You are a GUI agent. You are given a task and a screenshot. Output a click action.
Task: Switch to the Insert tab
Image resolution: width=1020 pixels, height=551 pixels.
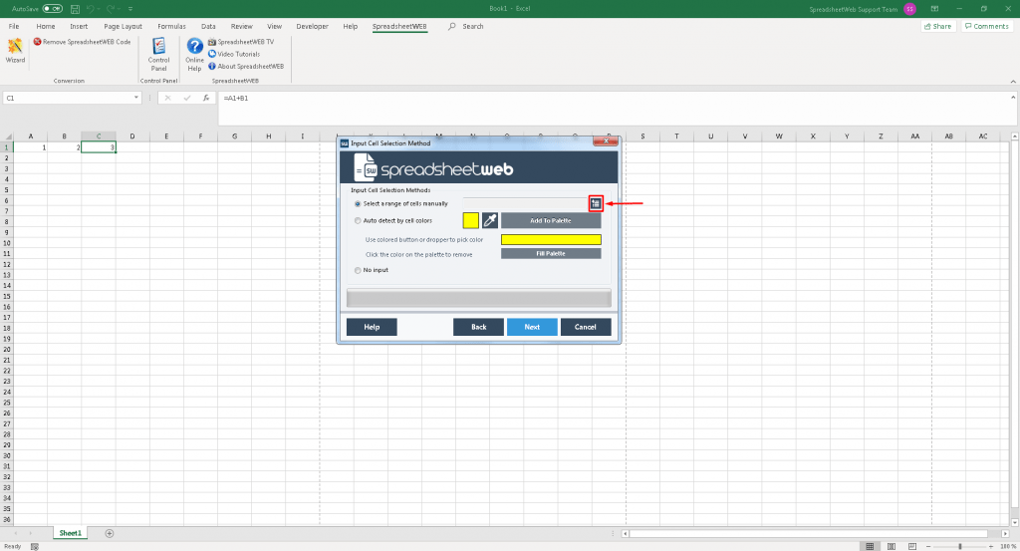tap(79, 27)
